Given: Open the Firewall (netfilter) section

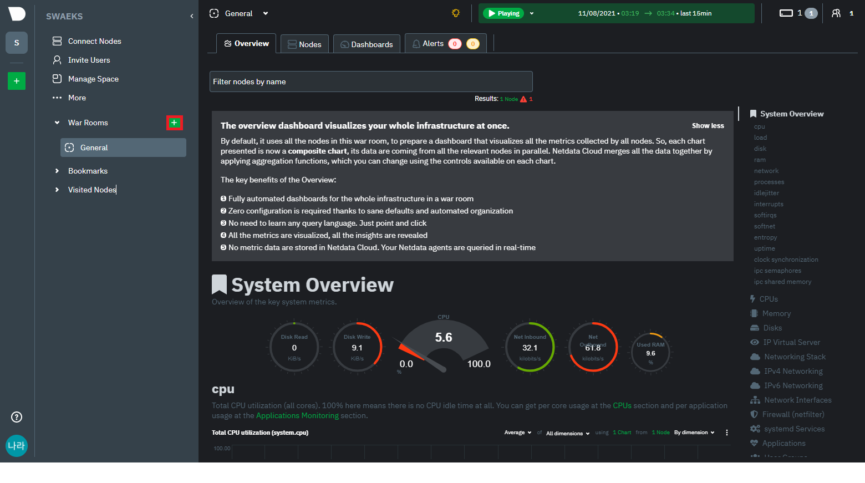Looking at the screenshot, I should coord(787,414).
